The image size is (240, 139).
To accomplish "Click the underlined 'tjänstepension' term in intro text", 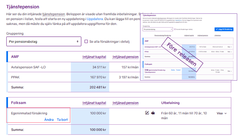I will [x=54, y=14].
